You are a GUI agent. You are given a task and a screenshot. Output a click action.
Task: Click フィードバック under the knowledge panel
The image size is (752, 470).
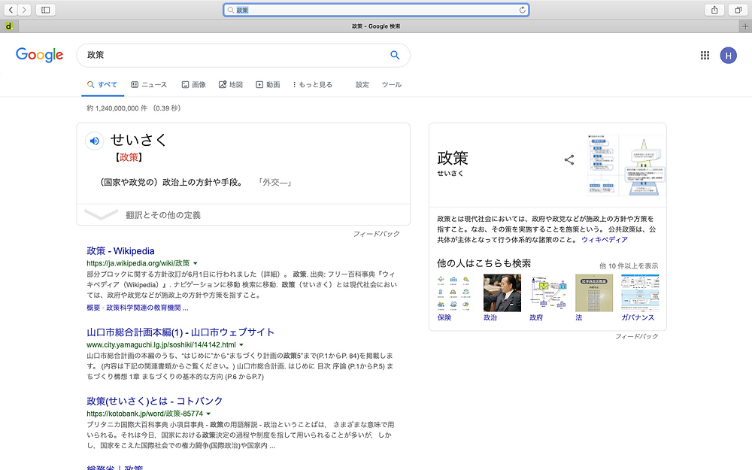[x=636, y=337]
